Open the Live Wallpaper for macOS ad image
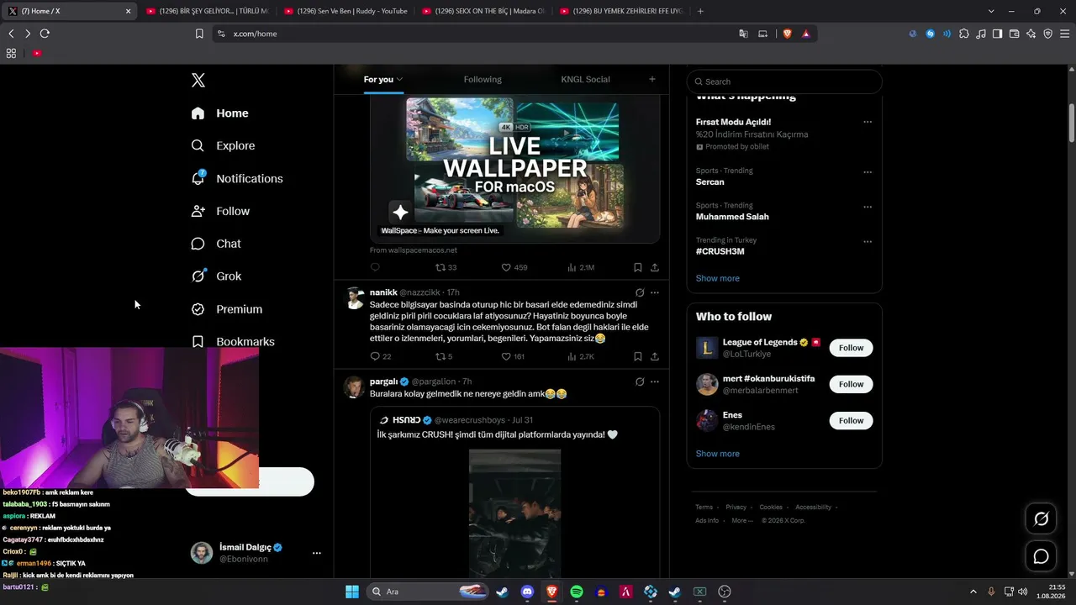This screenshot has height=605, width=1076. pyautogui.click(x=514, y=170)
